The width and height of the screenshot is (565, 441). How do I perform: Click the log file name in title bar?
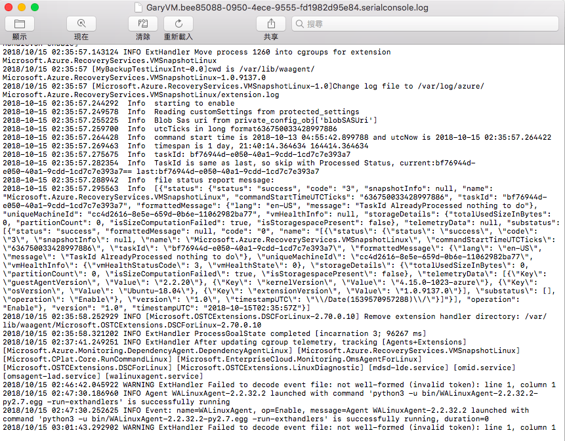[287, 8]
